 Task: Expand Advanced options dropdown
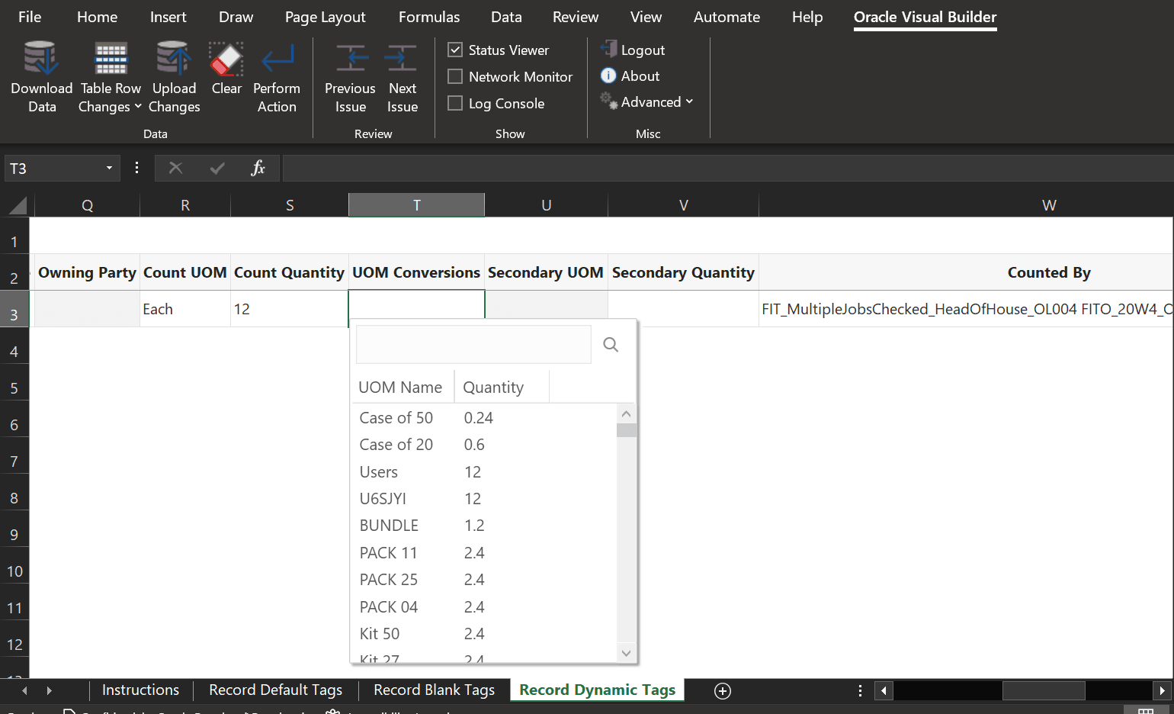647,101
